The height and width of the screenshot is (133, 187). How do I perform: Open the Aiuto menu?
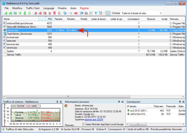click(73, 8)
